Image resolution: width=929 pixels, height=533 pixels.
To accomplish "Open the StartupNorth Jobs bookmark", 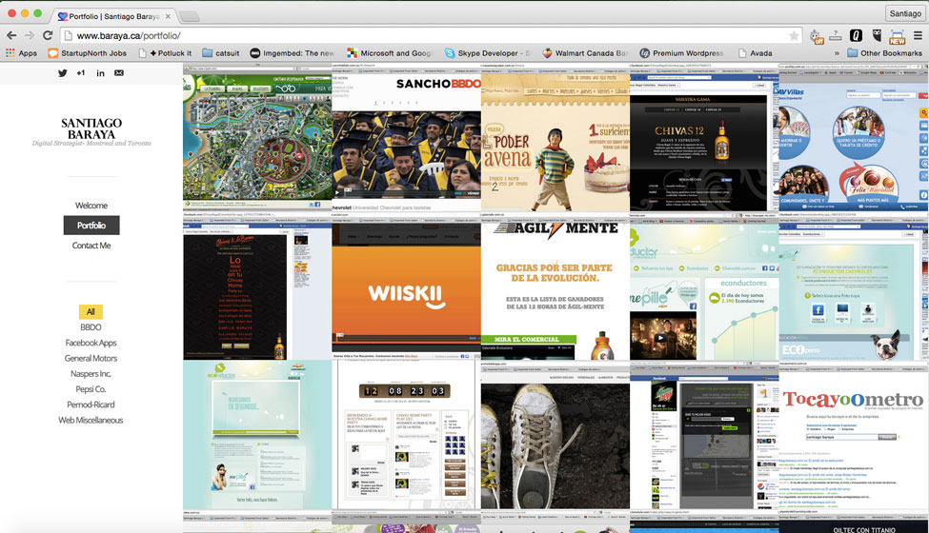I will tap(87, 53).
